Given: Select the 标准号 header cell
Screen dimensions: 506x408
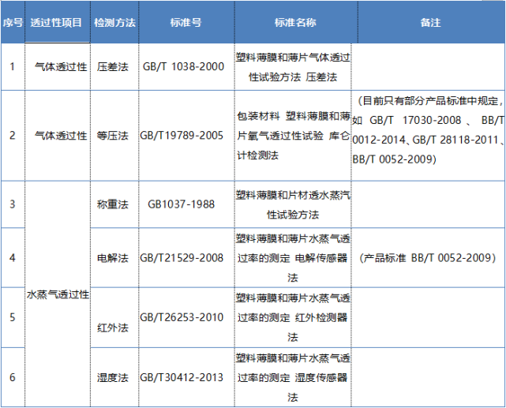Looking at the screenshot, I should point(186,22).
